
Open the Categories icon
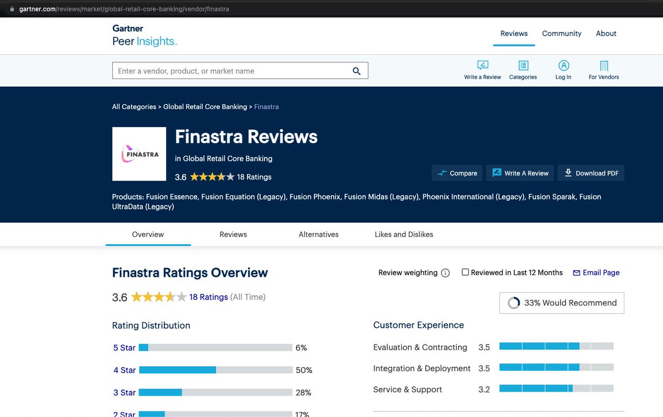[523, 70]
